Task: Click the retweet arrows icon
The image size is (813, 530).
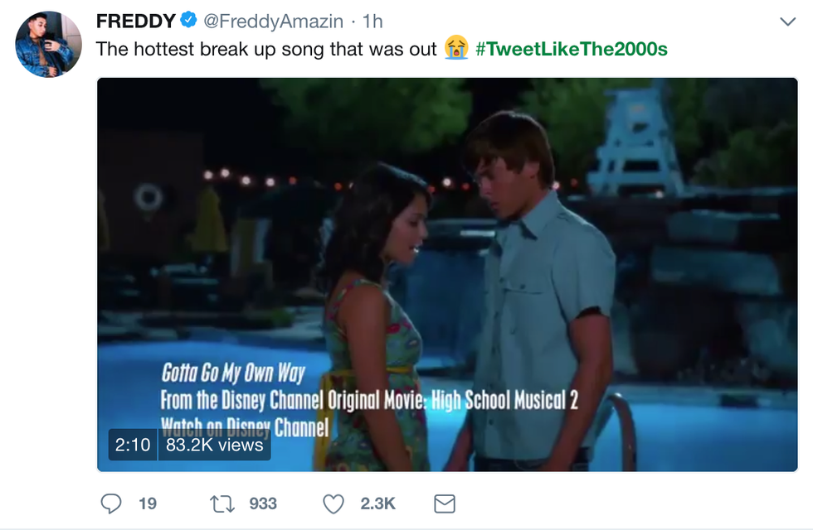Action: click(x=221, y=503)
